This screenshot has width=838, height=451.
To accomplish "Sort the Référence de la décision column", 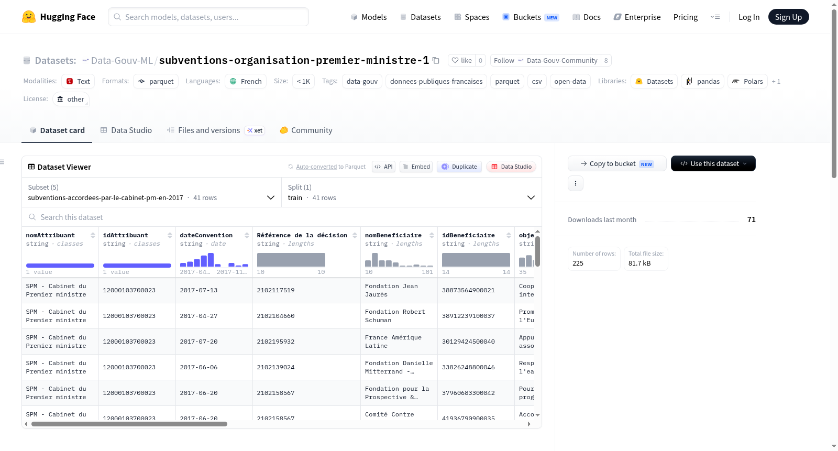I will pyautogui.click(x=355, y=235).
